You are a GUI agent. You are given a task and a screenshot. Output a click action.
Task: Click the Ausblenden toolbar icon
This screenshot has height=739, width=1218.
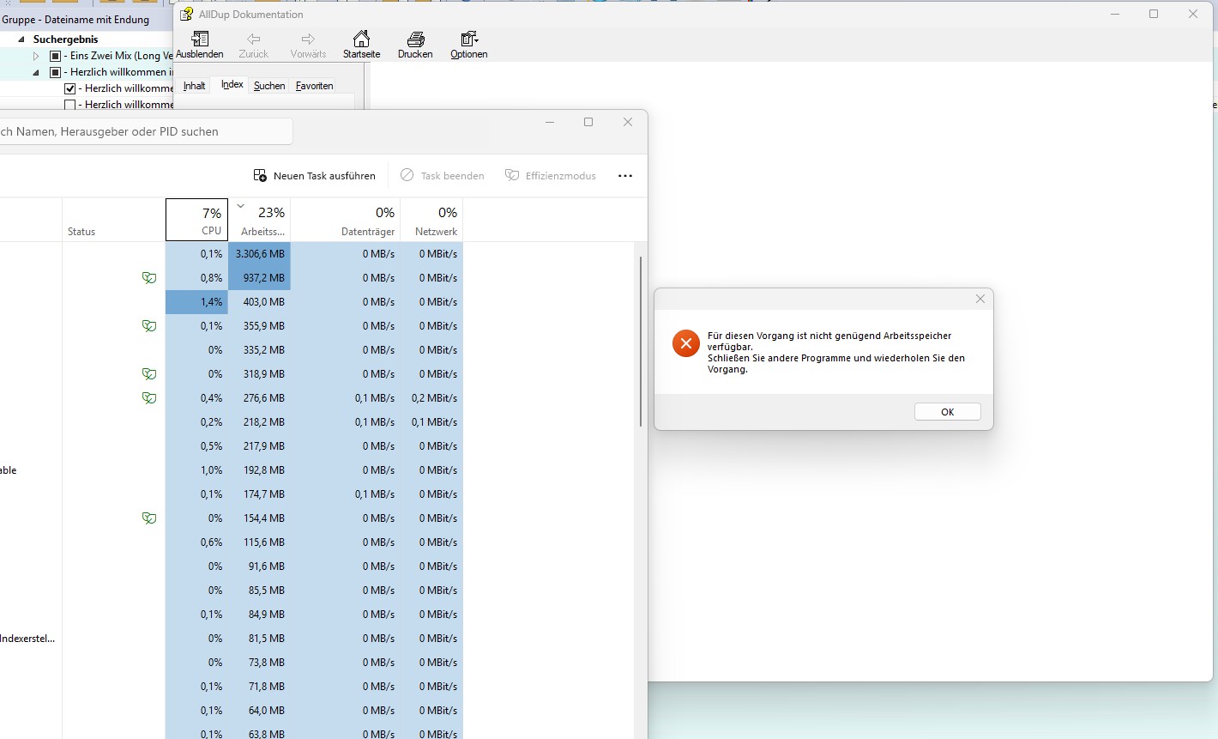tap(200, 39)
